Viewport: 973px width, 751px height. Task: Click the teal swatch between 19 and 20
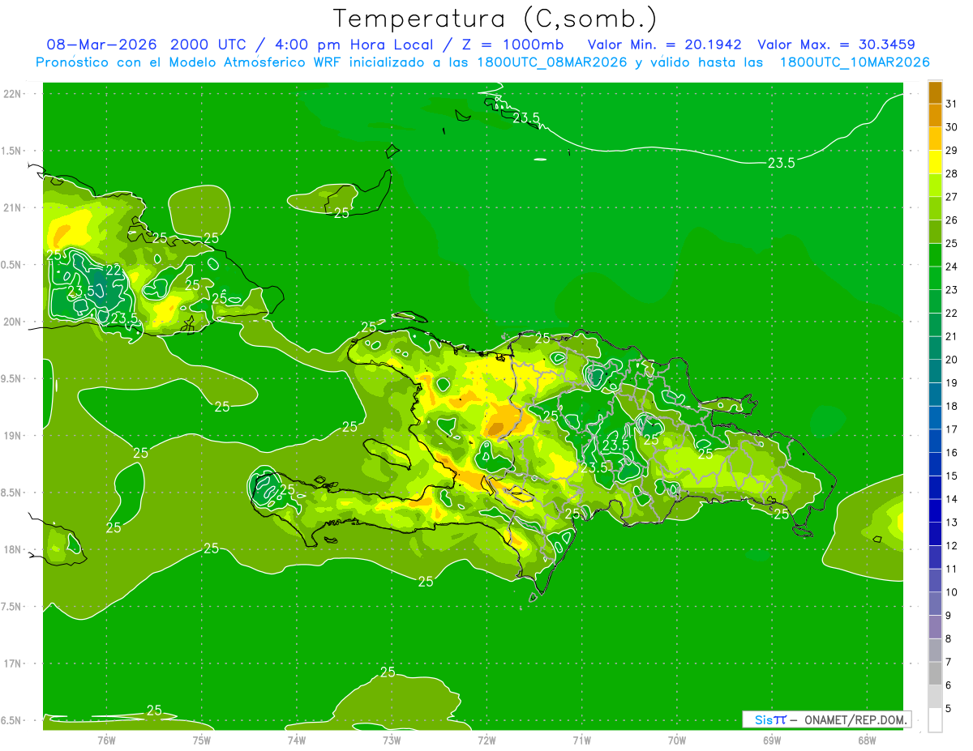[x=935, y=371]
